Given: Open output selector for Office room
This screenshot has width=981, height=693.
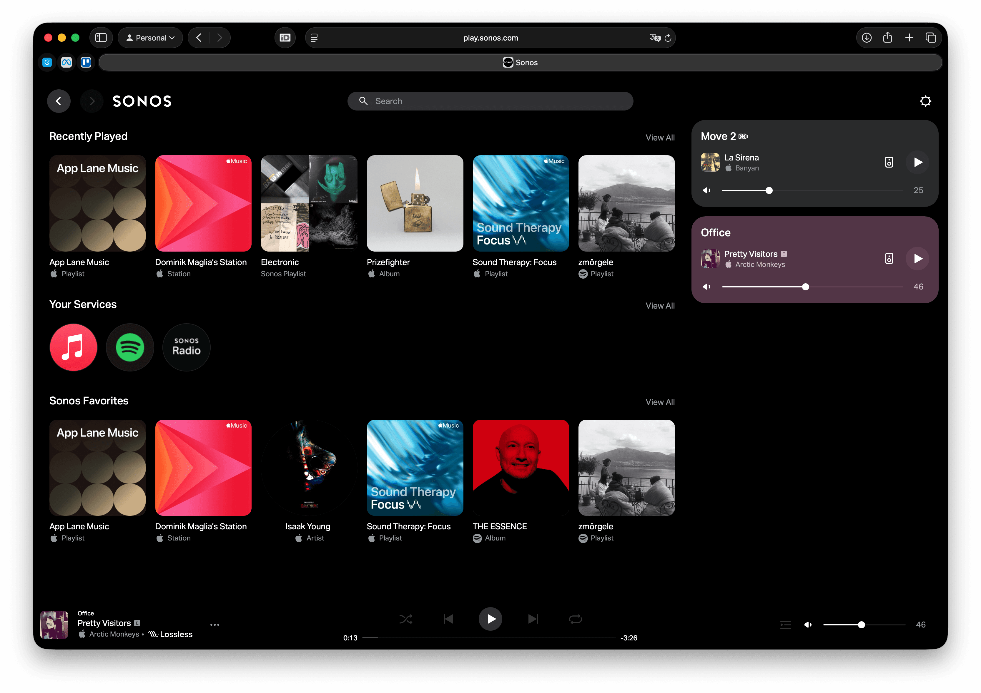Looking at the screenshot, I should 889,259.
